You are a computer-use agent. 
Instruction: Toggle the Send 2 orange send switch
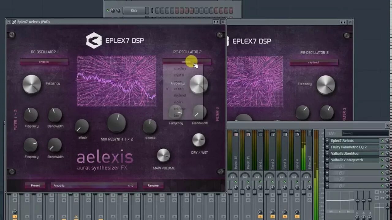[x=272, y=217]
